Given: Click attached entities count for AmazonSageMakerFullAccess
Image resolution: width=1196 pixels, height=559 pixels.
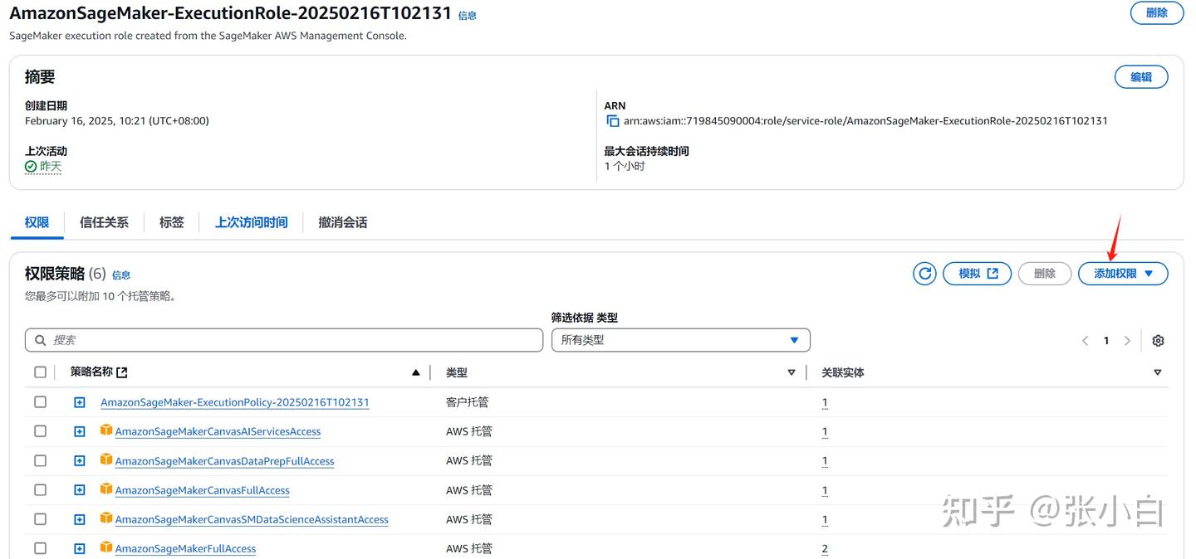Looking at the screenshot, I should pyautogui.click(x=825, y=549).
